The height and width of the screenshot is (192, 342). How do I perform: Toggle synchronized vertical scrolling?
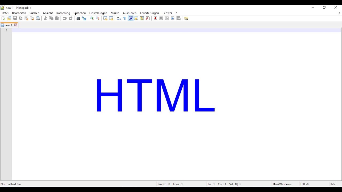[x=106, y=18]
